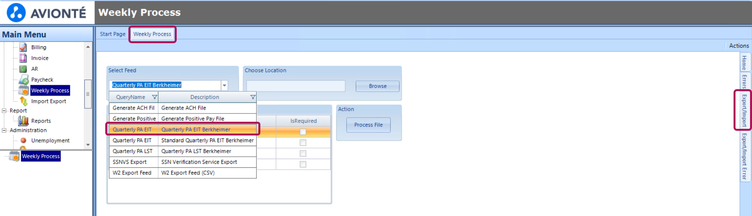Open the Select Feed dropdown arrow
Viewport: 752px width, 216px height.
224,85
